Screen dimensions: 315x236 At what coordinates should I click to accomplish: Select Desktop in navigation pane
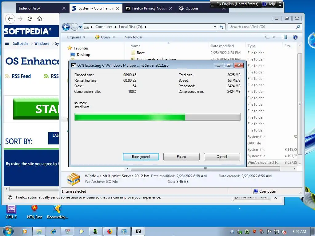pyautogui.click(x=83, y=55)
